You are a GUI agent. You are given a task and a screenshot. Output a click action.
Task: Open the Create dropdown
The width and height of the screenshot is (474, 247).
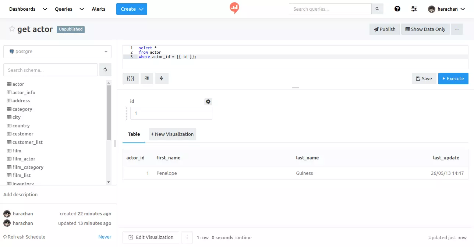click(x=131, y=8)
